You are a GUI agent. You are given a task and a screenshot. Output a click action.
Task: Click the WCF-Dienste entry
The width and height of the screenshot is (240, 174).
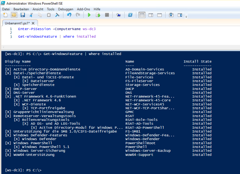coord(34,104)
